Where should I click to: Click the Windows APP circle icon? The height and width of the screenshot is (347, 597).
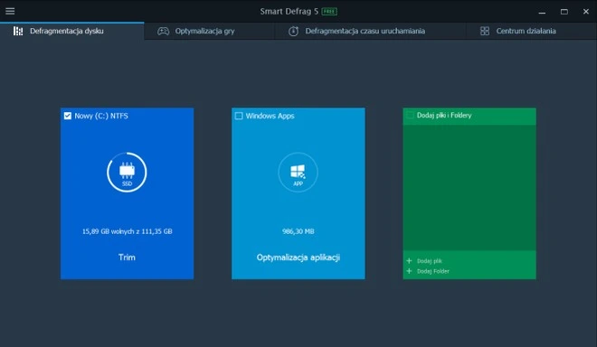[298, 173]
